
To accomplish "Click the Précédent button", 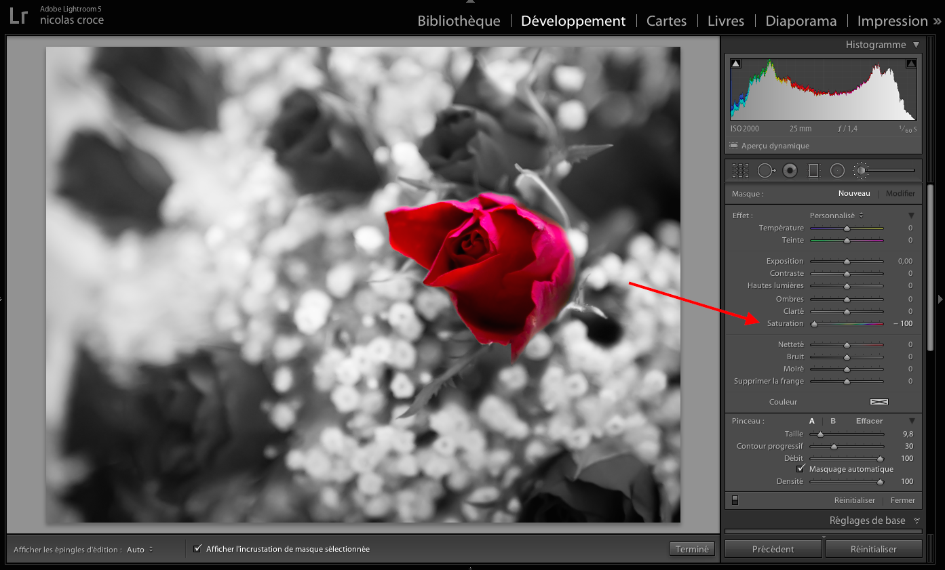I will (x=773, y=549).
